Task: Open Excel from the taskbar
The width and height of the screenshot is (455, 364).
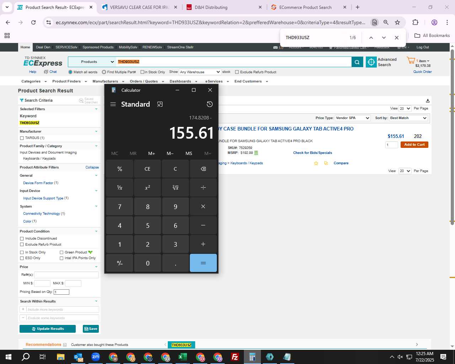Action: (182, 357)
